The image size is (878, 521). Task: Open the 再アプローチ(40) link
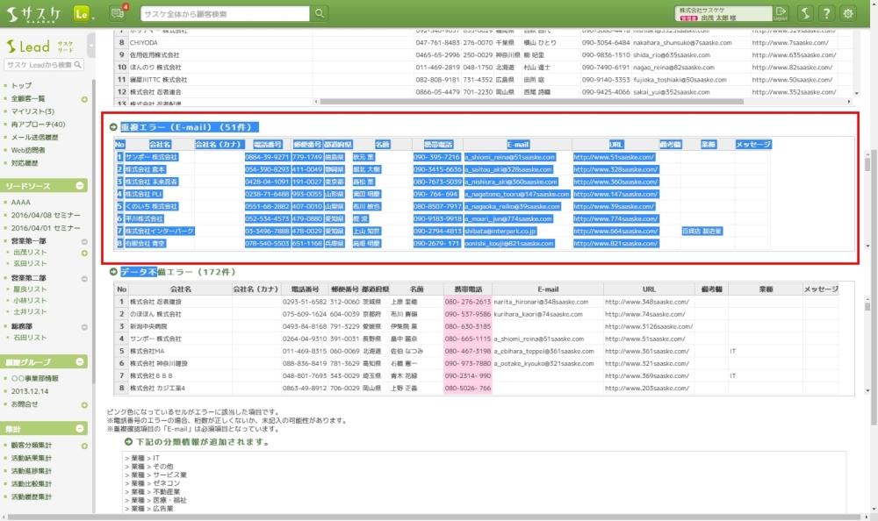click(36, 125)
